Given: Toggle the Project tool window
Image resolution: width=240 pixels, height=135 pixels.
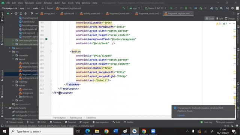Looking at the screenshot, I should (2, 16).
